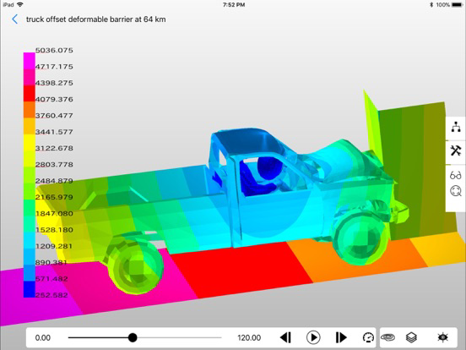Click the legend value 2803.778
The image size is (466, 350).
(54, 165)
